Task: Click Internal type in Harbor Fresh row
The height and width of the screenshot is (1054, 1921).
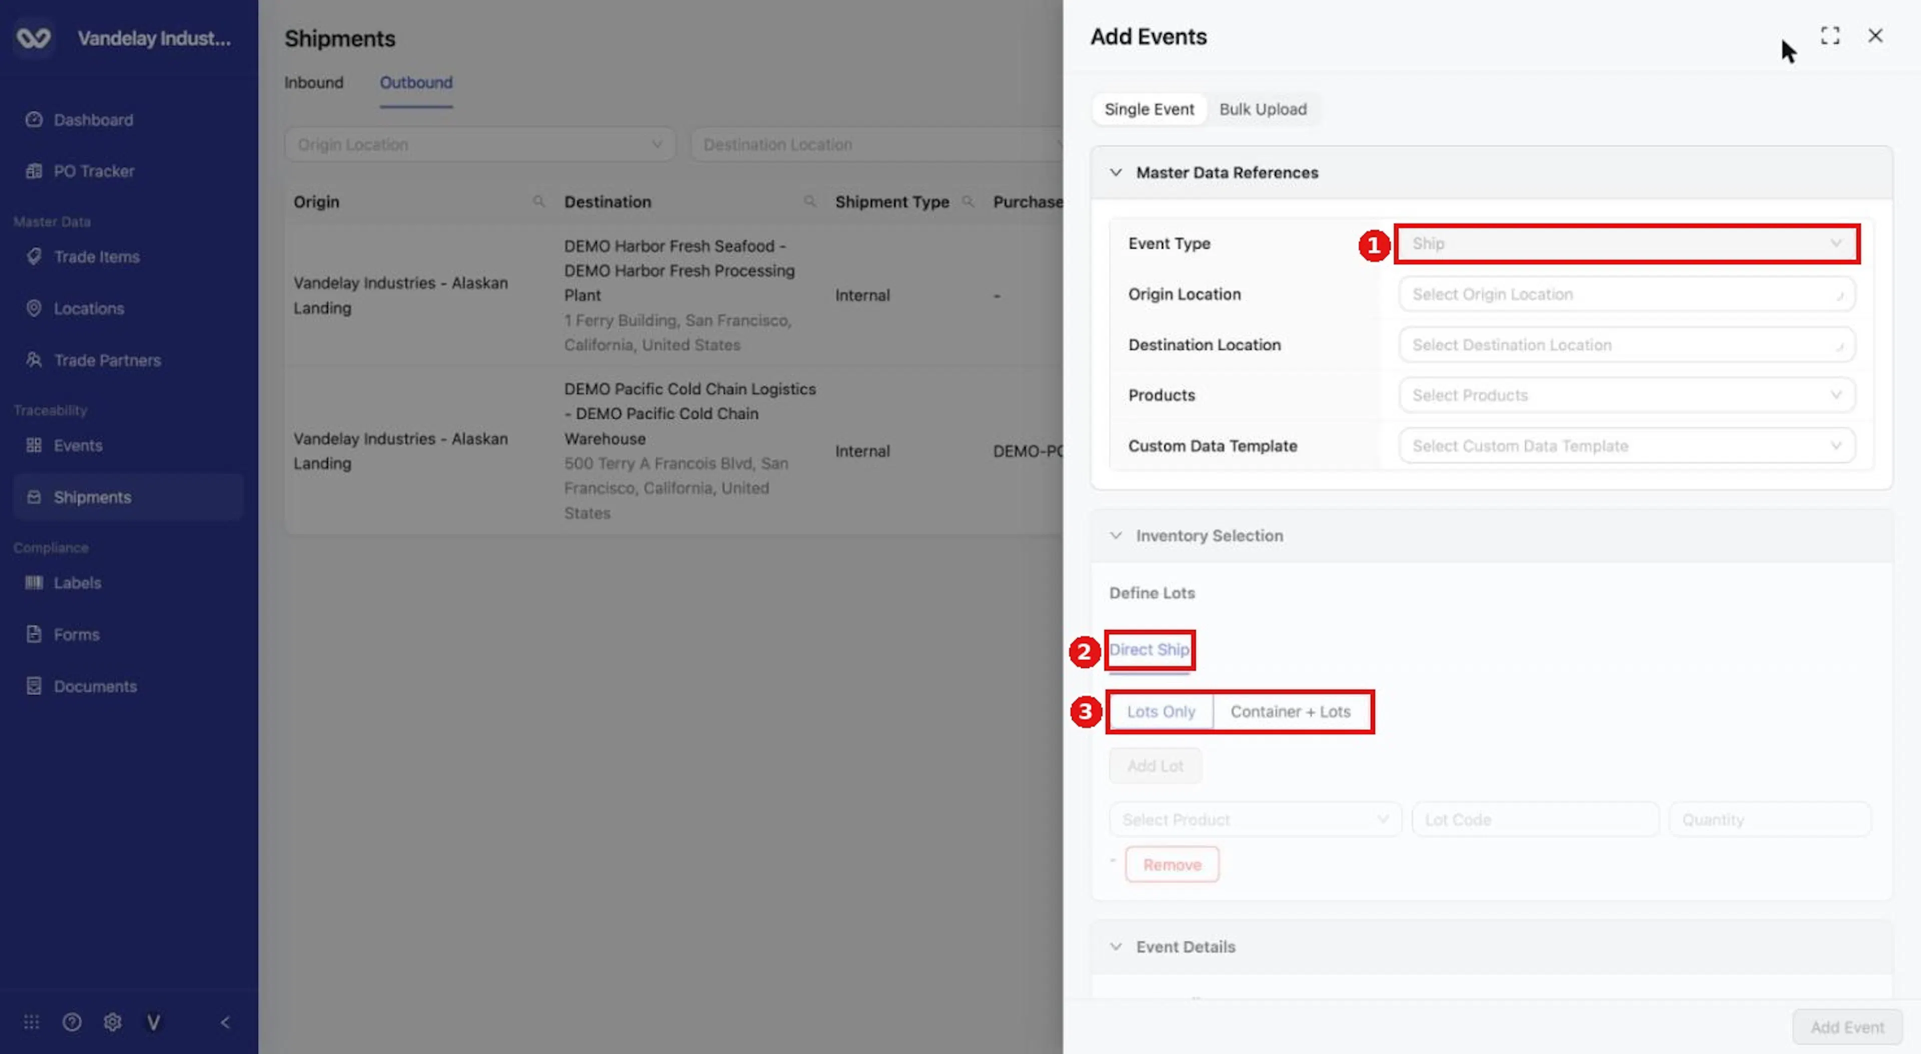Action: pos(862,295)
